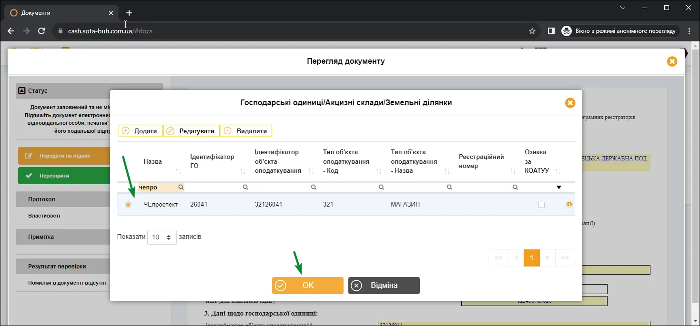Click the orange plus icon in ЧЕпроспект row
Screen dimensions: 700x326
[569, 204]
